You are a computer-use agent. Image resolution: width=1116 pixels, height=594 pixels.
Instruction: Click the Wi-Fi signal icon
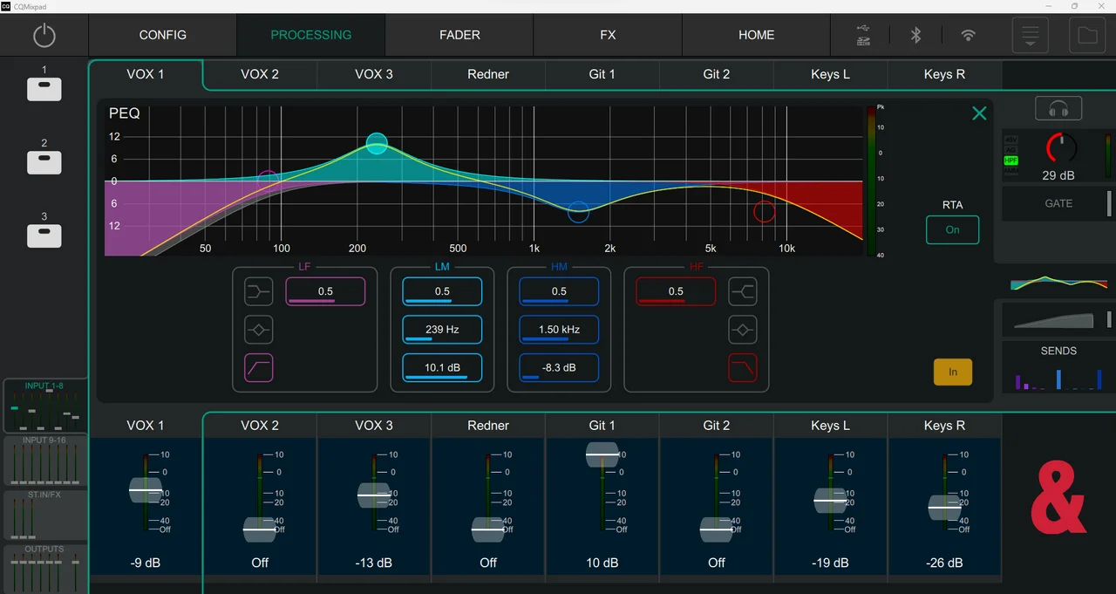[969, 35]
